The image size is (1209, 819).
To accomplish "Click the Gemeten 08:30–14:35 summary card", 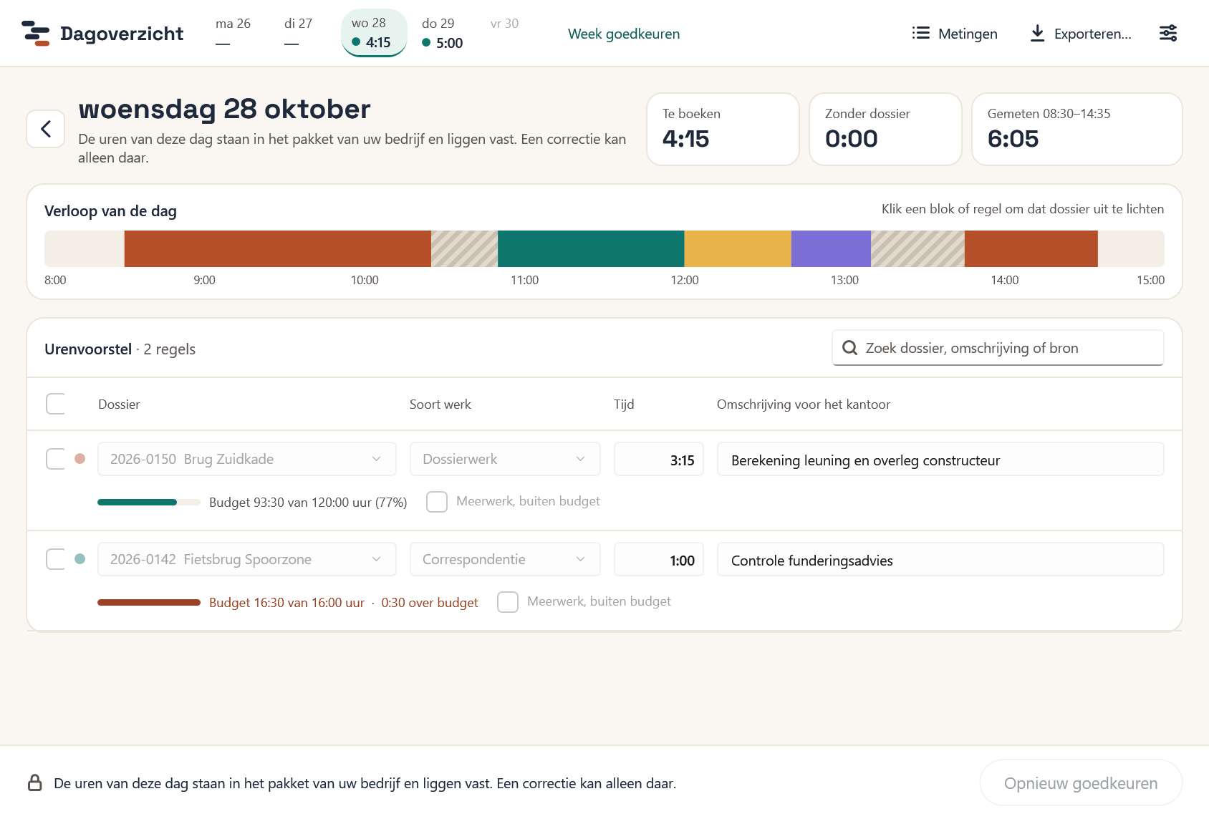I will point(1076,130).
